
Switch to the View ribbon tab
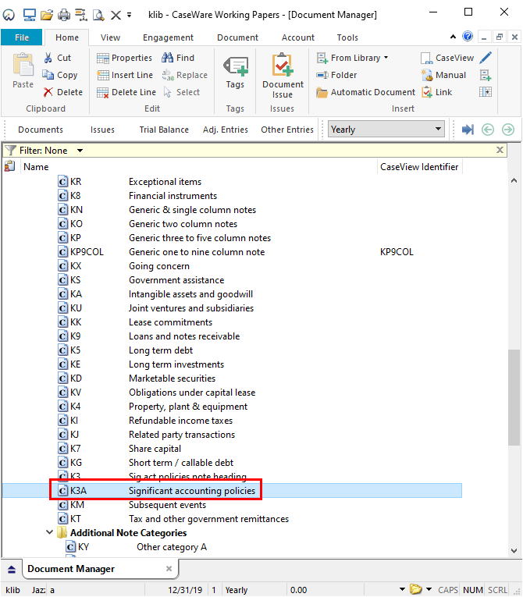[x=110, y=37]
